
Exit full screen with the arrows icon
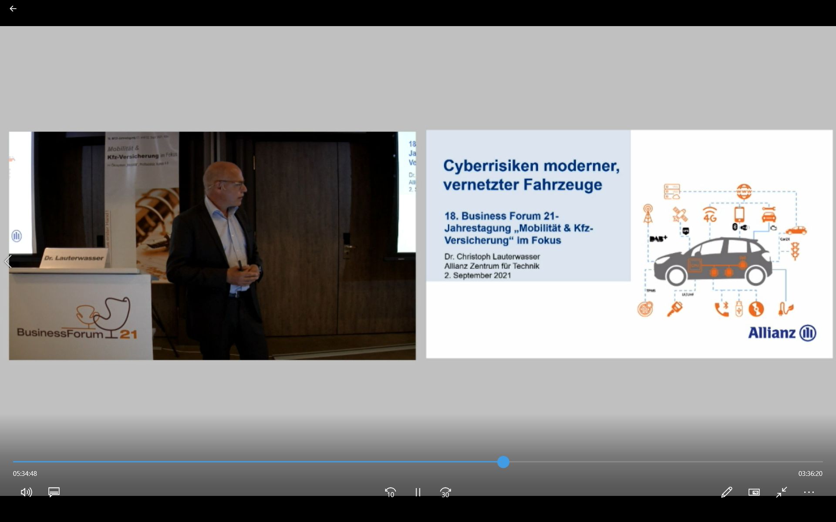point(782,492)
